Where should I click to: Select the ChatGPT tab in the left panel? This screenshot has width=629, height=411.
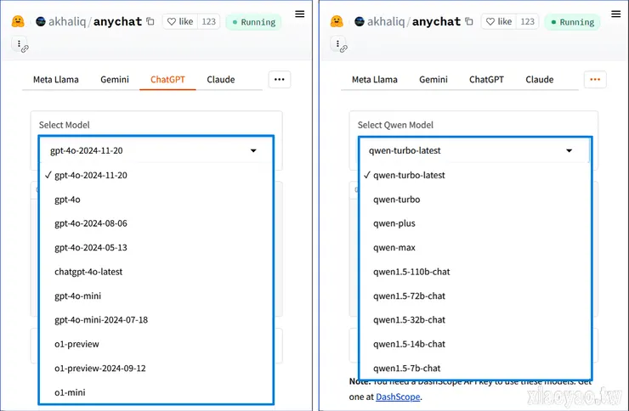pos(167,79)
